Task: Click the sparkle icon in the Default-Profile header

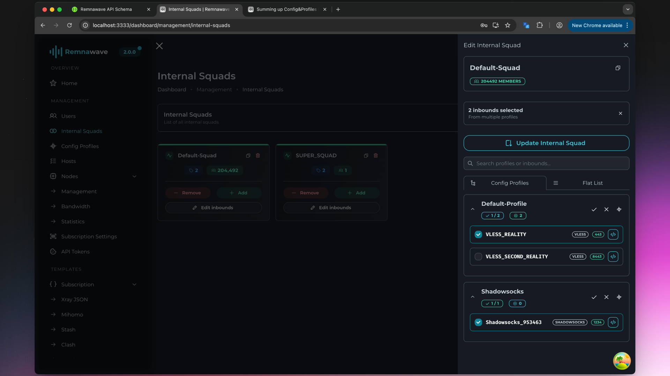Action: coord(619,209)
